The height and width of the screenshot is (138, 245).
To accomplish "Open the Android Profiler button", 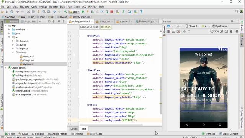I will (x=57, y=134).
